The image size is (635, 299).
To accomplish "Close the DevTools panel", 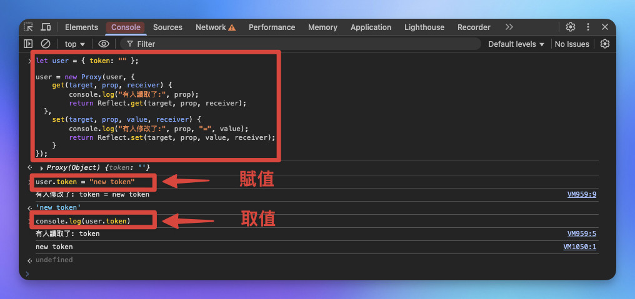I will (x=605, y=27).
